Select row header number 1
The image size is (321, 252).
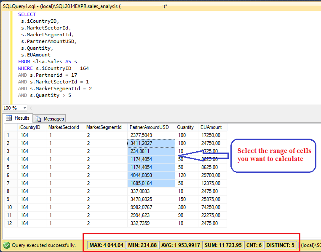(x=11, y=135)
